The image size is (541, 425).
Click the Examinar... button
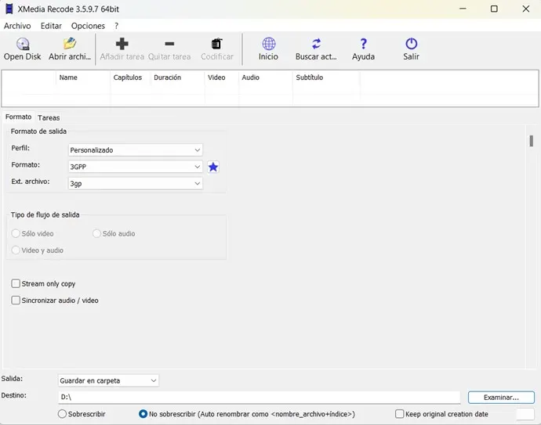(x=501, y=398)
